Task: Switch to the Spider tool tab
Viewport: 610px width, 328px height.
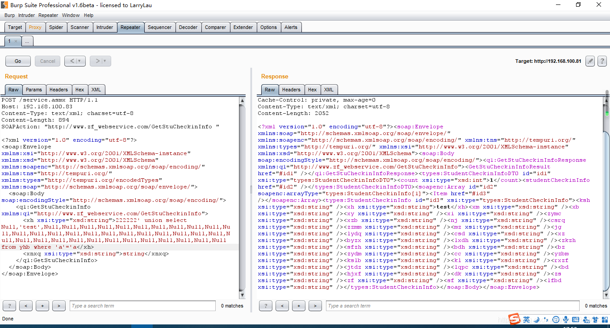Action: coord(56,27)
